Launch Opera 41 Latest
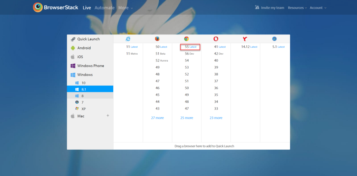Screen dimensions: 357x176 [220, 47]
